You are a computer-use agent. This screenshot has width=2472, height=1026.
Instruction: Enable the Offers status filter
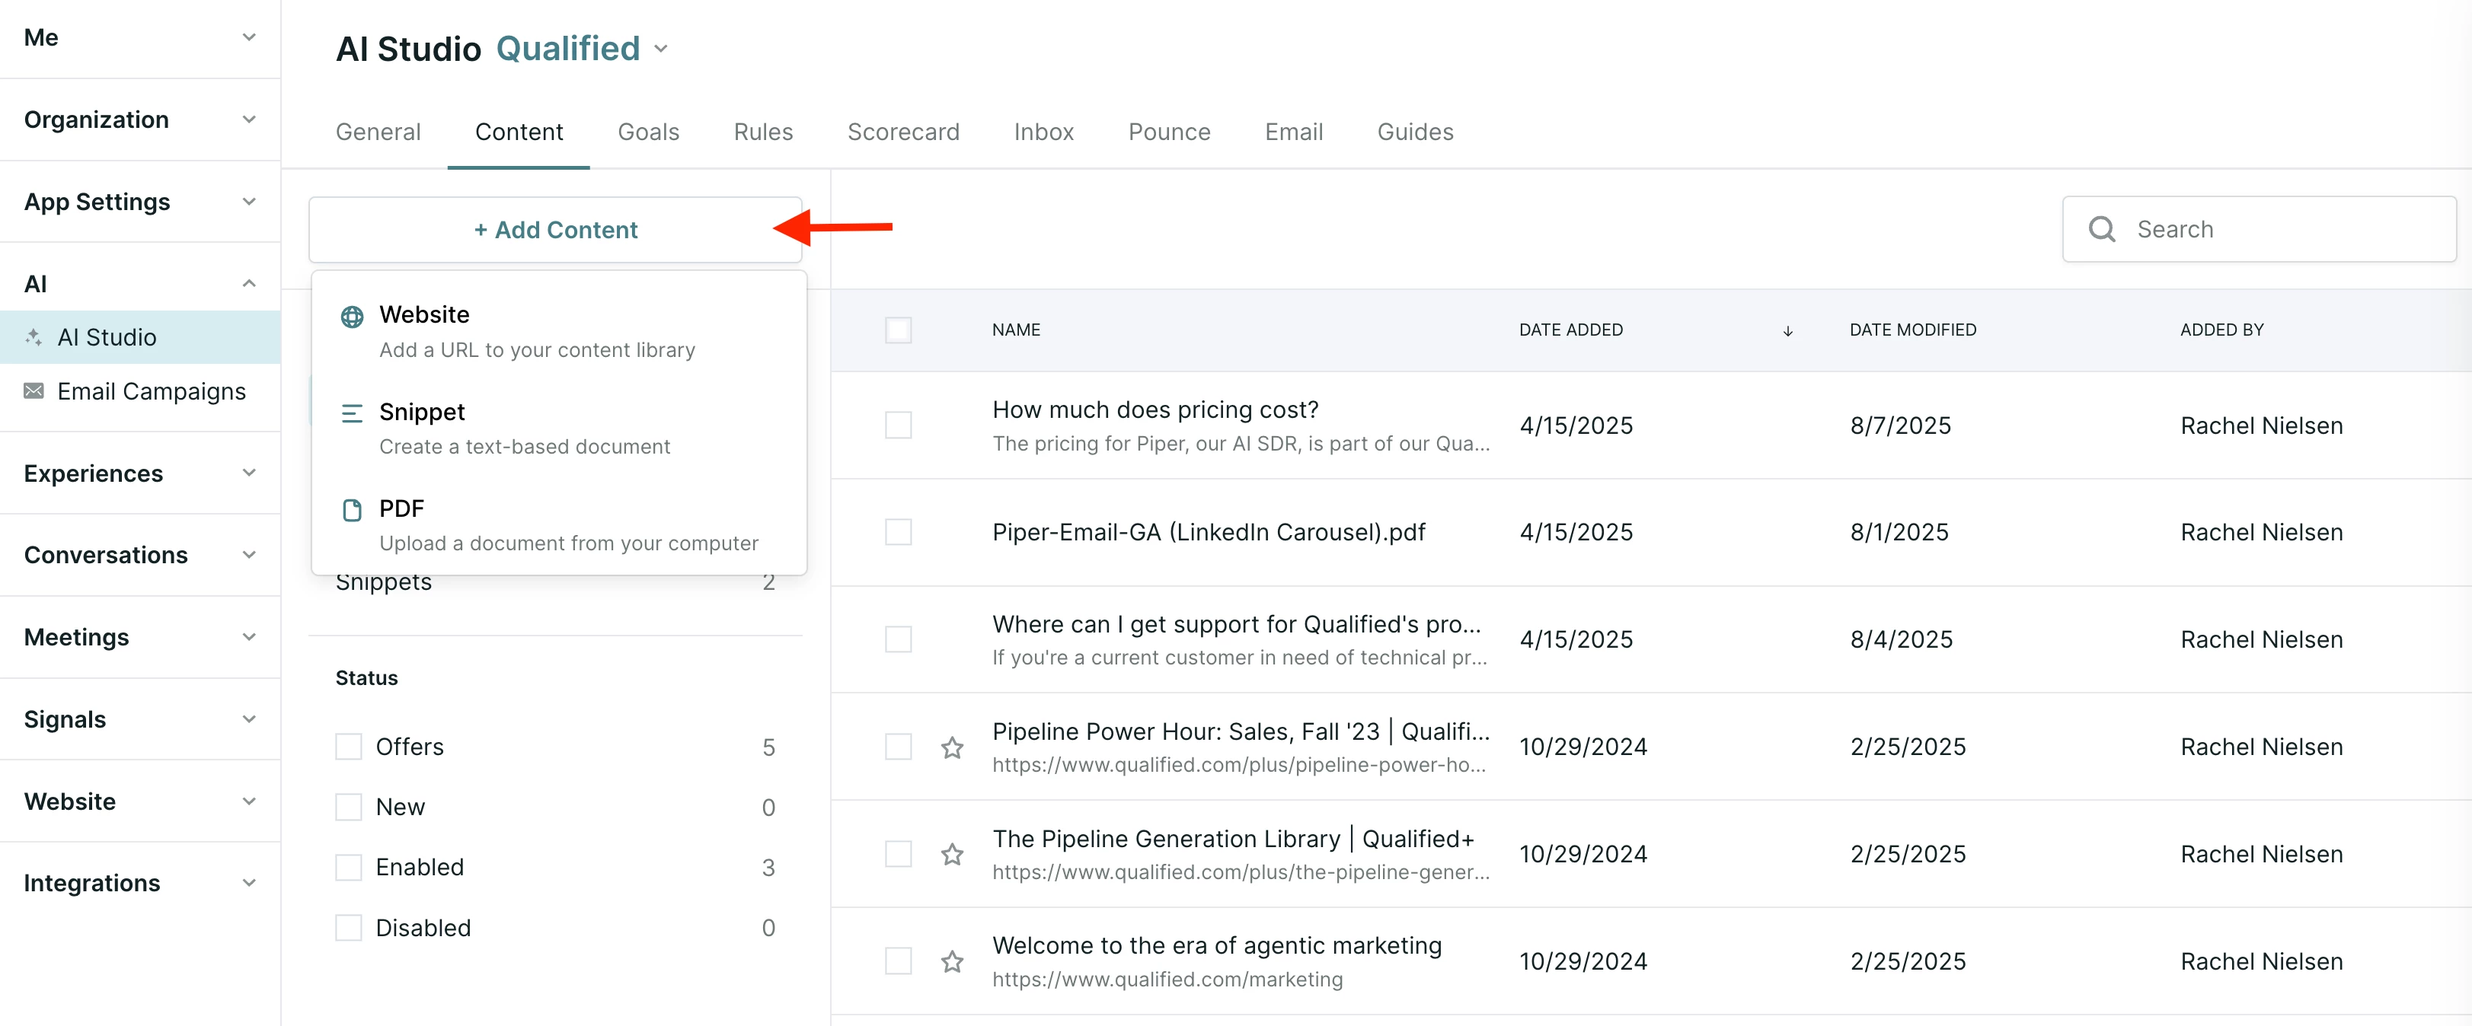348,747
